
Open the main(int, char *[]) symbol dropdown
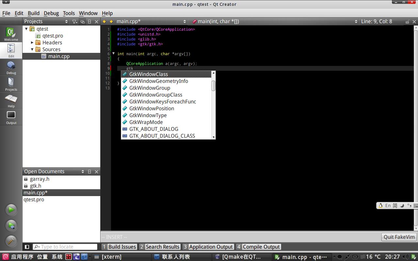pyautogui.click(x=275, y=22)
